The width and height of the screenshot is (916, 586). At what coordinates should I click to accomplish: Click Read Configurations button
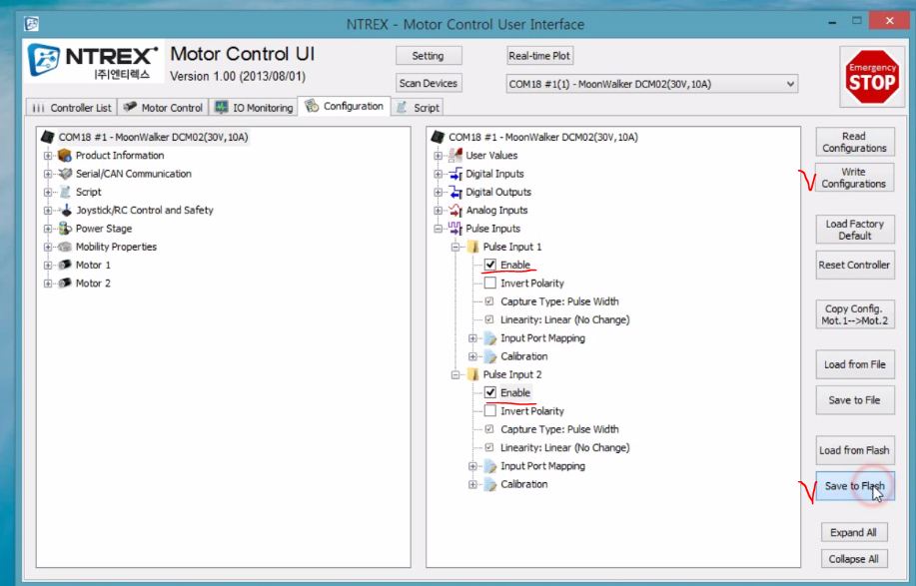point(854,142)
